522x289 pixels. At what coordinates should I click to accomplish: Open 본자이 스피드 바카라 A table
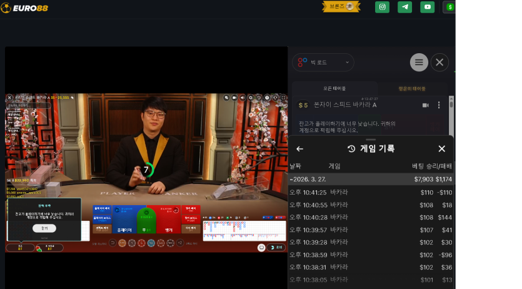coord(345,105)
